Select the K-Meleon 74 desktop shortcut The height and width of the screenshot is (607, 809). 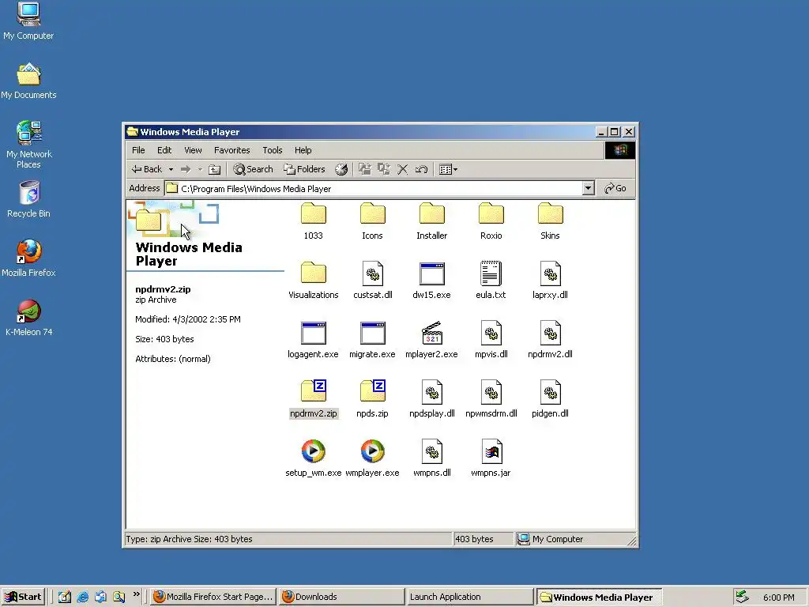pos(29,318)
